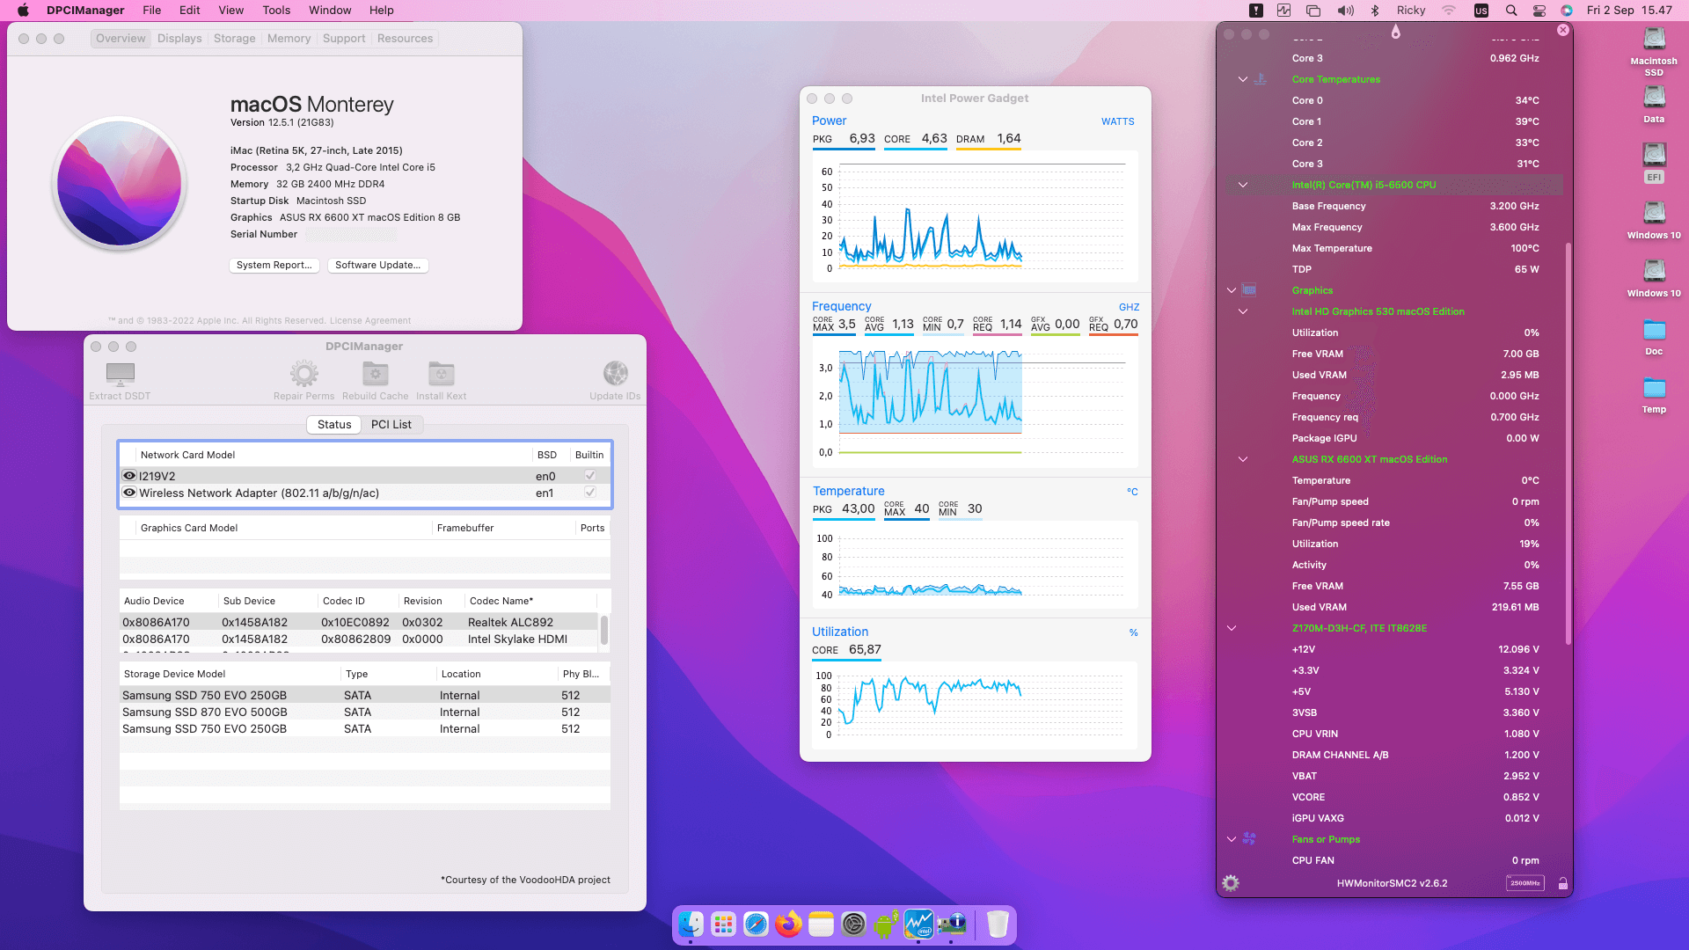Open HWMonitorSMC2 settings via the gear icon

coord(1231,883)
